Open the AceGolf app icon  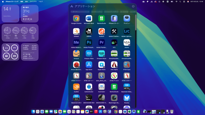point(101,31)
